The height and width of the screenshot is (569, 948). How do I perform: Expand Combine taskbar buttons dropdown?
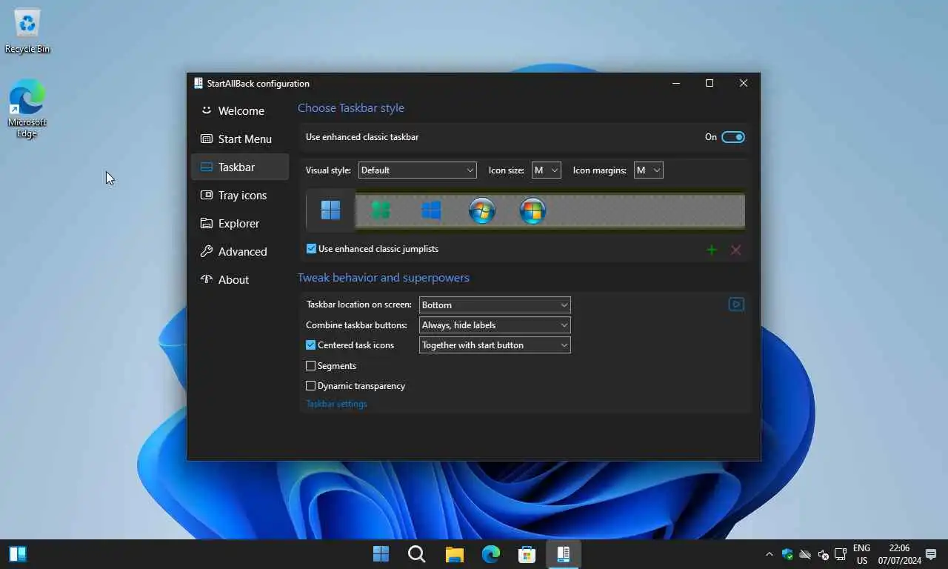pos(495,325)
